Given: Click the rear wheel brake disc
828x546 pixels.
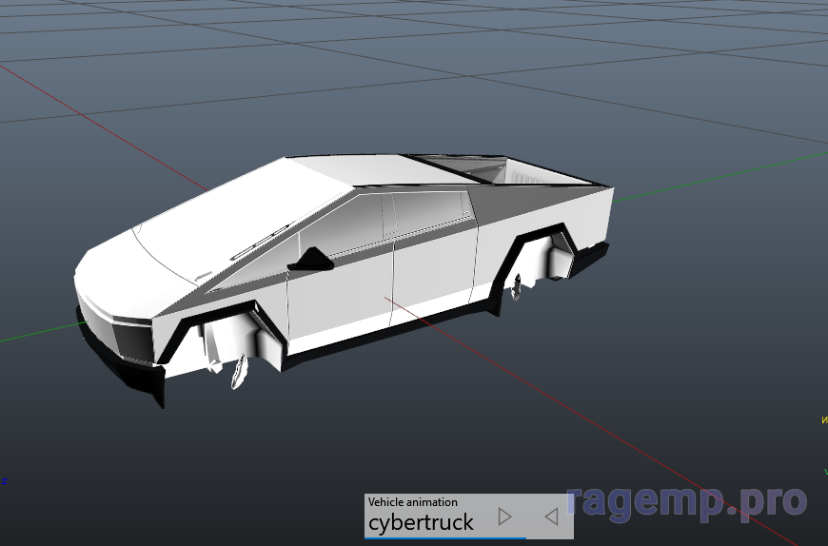Looking at the screenshot, I should point(519,284).
